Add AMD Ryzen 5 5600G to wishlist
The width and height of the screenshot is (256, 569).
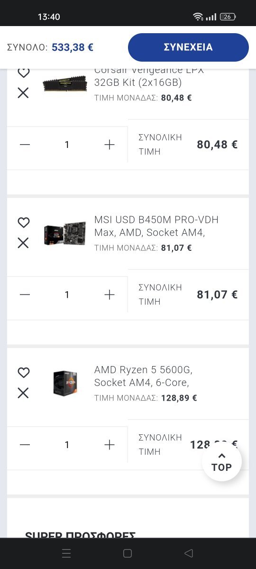23,373
